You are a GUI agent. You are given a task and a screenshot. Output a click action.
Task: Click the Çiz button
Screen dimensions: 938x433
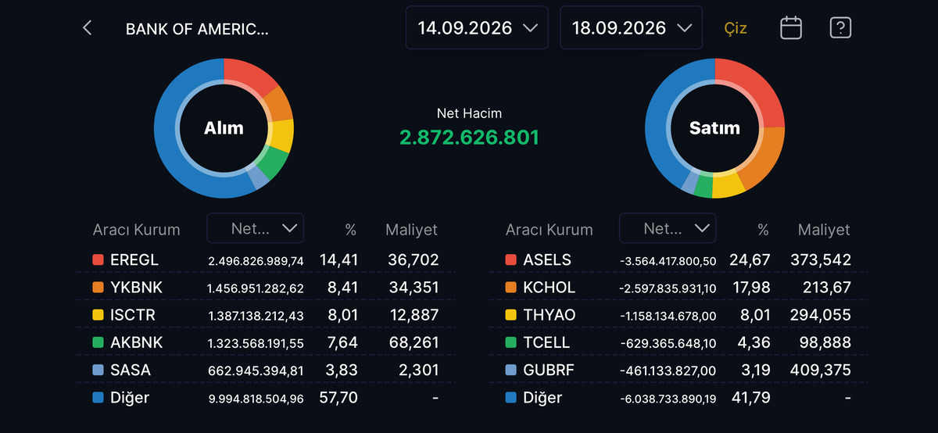point(736,28)
